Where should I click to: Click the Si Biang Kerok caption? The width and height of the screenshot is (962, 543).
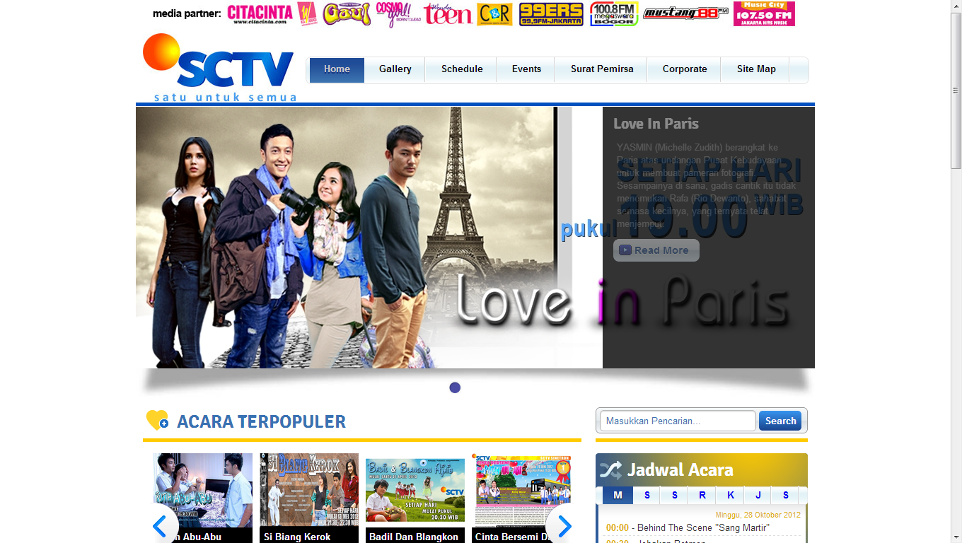click(297, 537)
